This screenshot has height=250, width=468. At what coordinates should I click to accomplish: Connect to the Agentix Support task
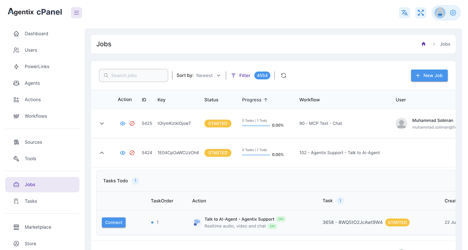coord(114,222)
